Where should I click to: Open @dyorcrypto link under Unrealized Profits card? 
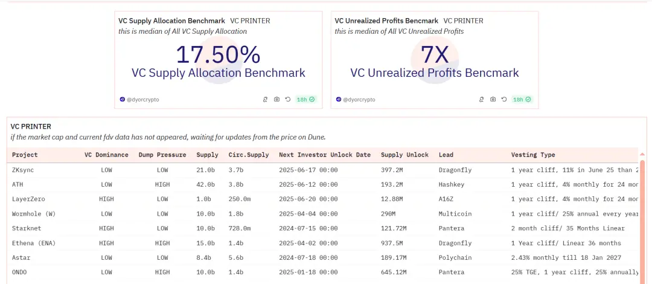click(x=359, y=99)
